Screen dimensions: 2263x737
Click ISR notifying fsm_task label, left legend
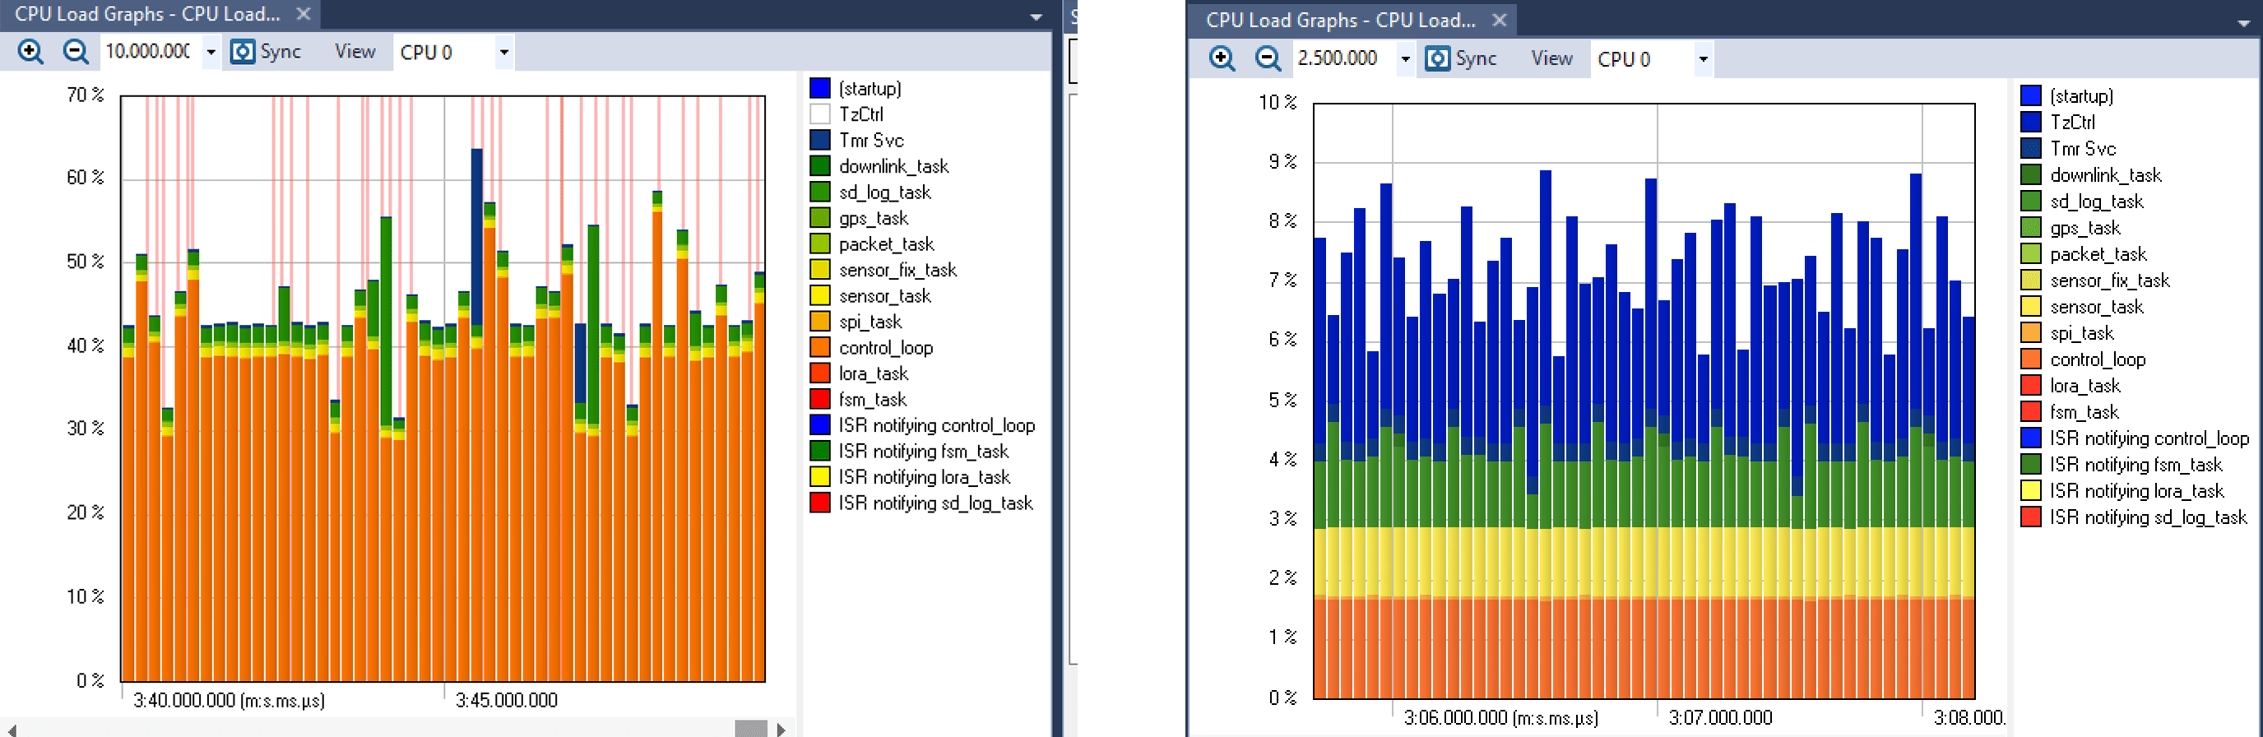point(923,451)
